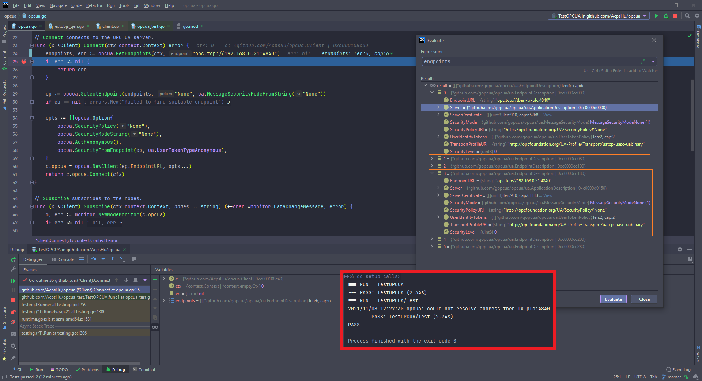Expand UserIdentityTokens under result item 0
The width and height of the screenshot is (702, 381).
point(438,137)
